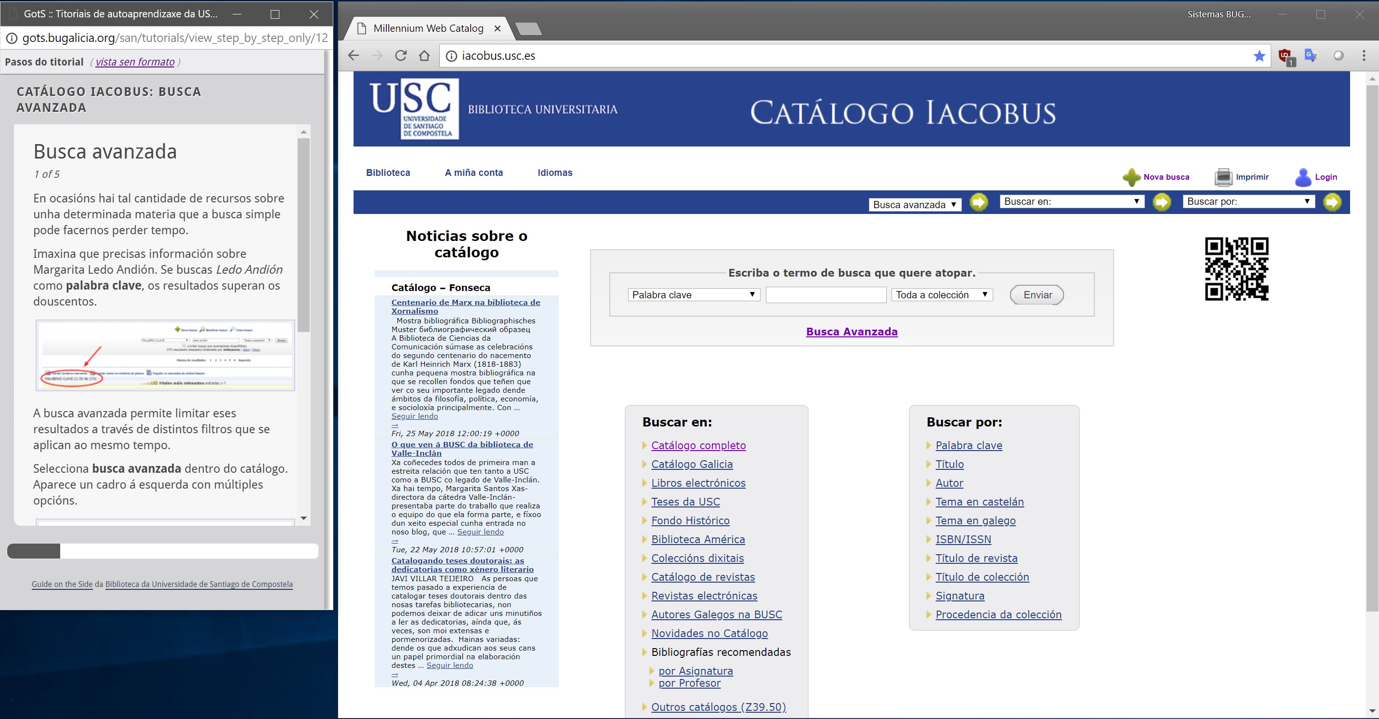Open the vista sen formato link
Image resolution: width=1379 pixels, height=719 pixels.
(x=135, y=62)
